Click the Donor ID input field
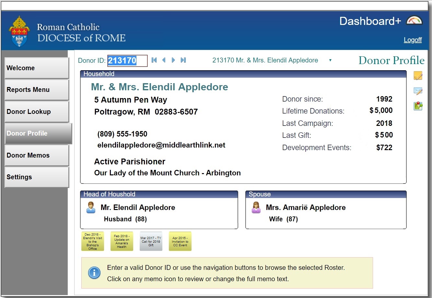 [127, 61]
